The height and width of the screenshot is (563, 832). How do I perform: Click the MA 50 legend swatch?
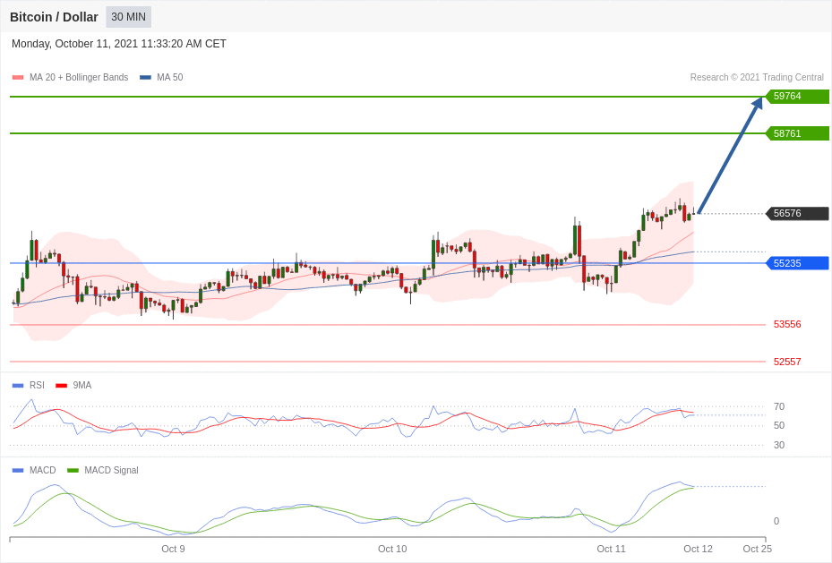coord(145,77)
